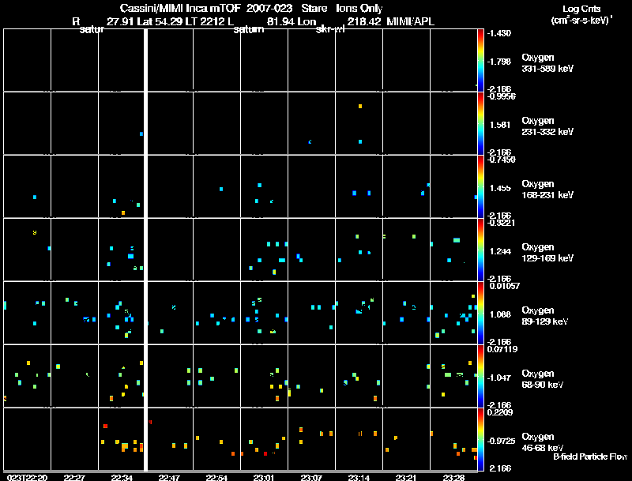The image size is (632, 481).
Task: Click 'B-field Particle Flow' caption
Action: (590, 457)
